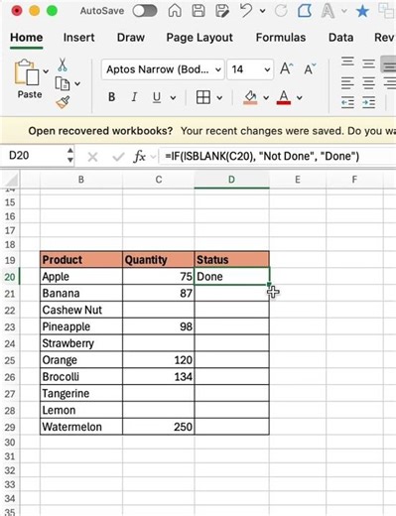396x516 pixels.
Task: Select the Status header cell
Action: 231,260
